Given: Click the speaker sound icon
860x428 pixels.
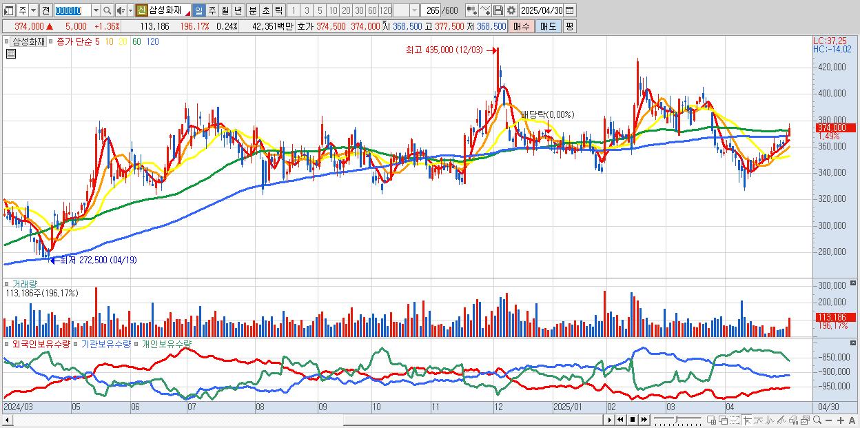Looking at the screenshot, I should pyautogui.click(x=121, y=11).
